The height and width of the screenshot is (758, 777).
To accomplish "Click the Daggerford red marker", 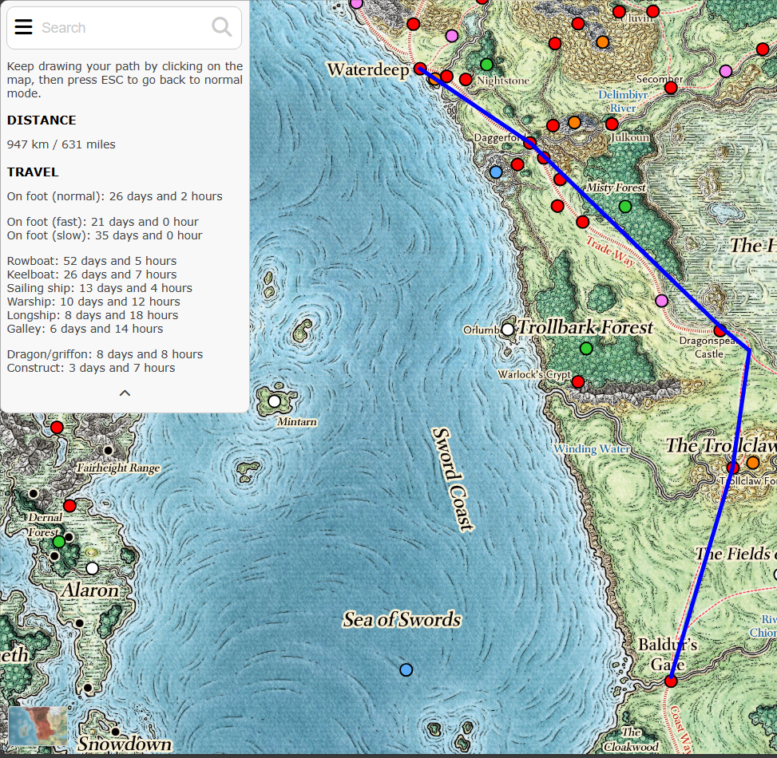I will point(529,143).
